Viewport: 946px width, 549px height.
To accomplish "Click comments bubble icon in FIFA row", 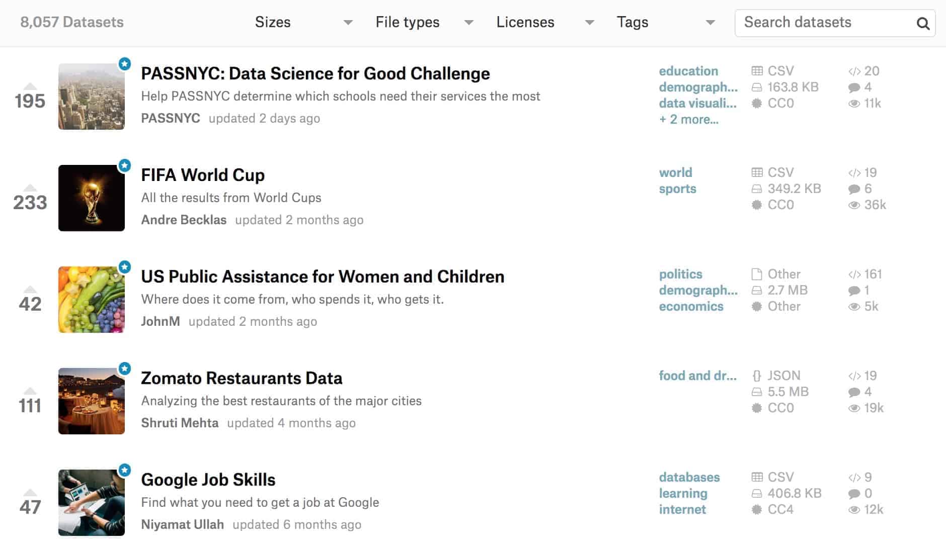I will tap(854, 189).
